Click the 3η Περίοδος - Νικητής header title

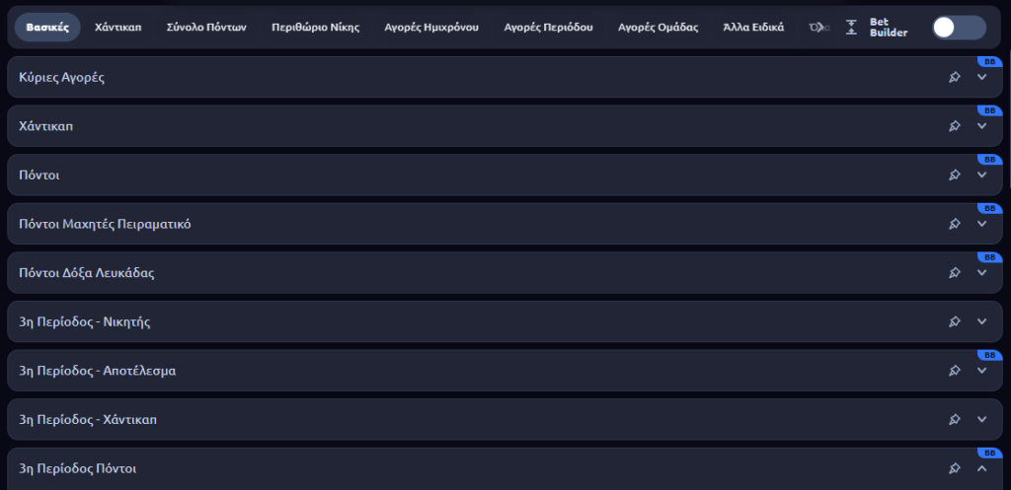pos(85,321)
